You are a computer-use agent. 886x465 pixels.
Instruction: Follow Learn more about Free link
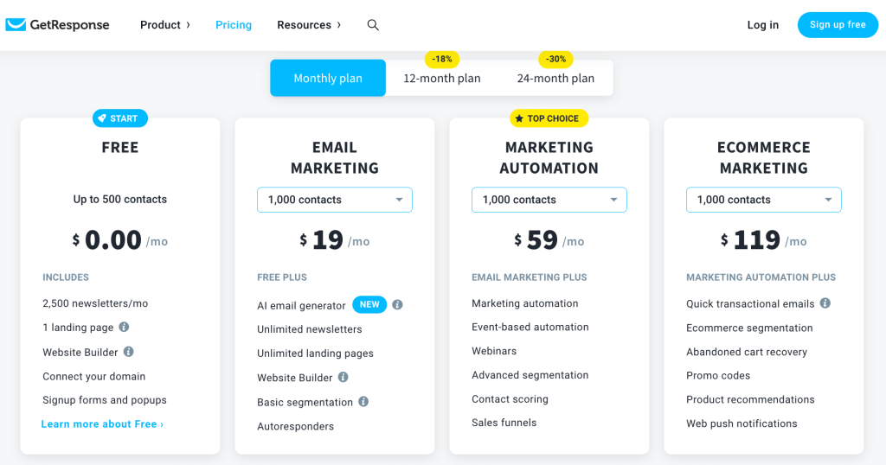click(102, 424)
